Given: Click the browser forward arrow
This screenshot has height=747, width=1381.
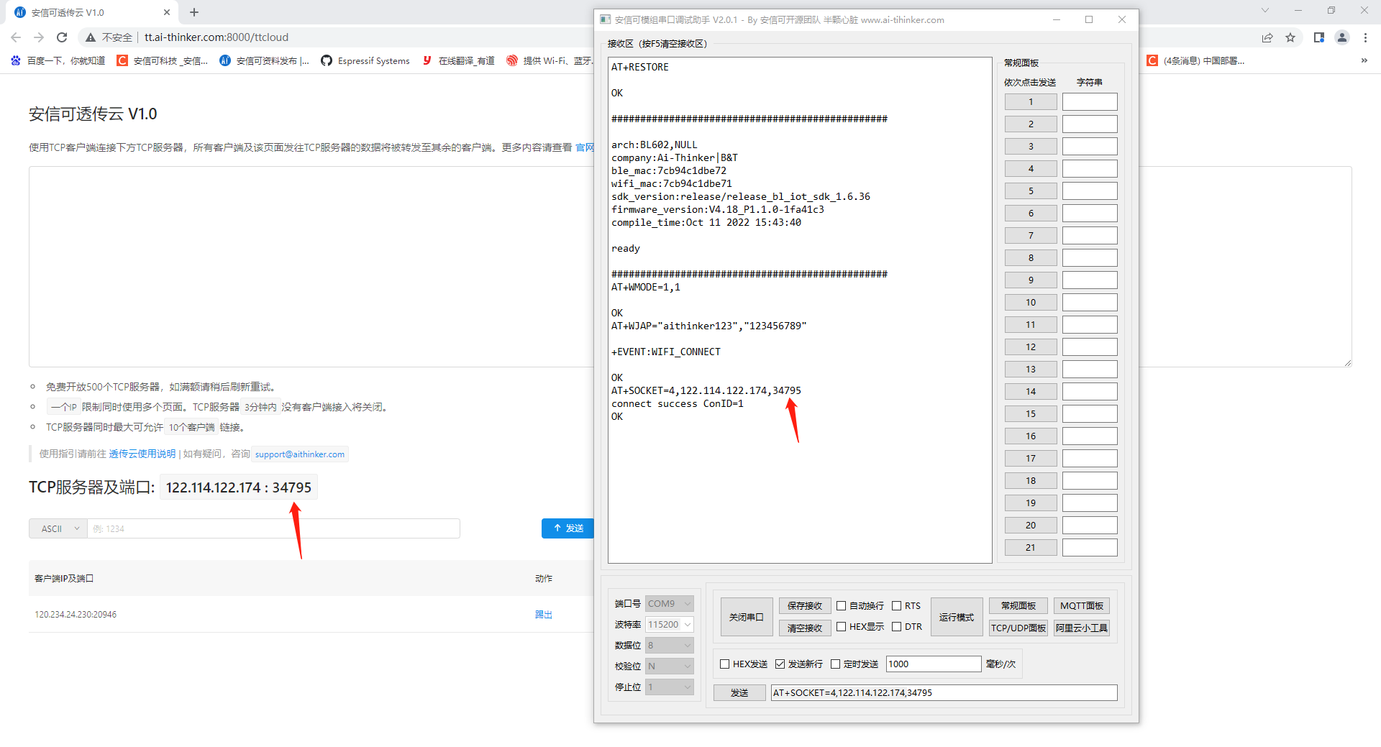Looking at the screenshot, I should 39,37.
